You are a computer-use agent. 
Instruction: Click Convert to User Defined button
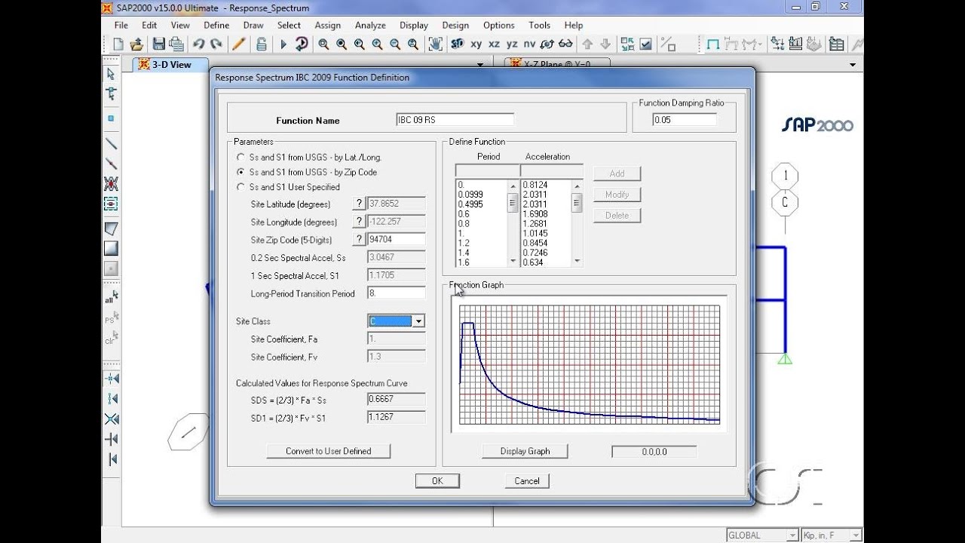click(328, 451)
